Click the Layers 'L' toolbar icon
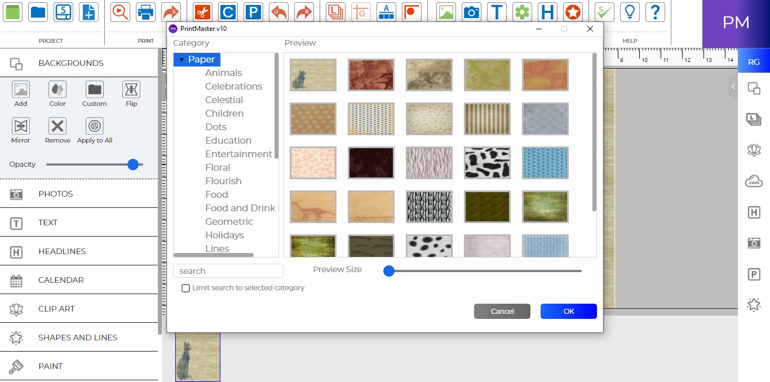 335,12
